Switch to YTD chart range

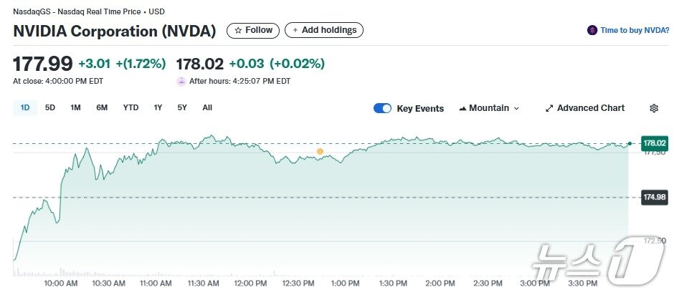(x=130, y=108)
